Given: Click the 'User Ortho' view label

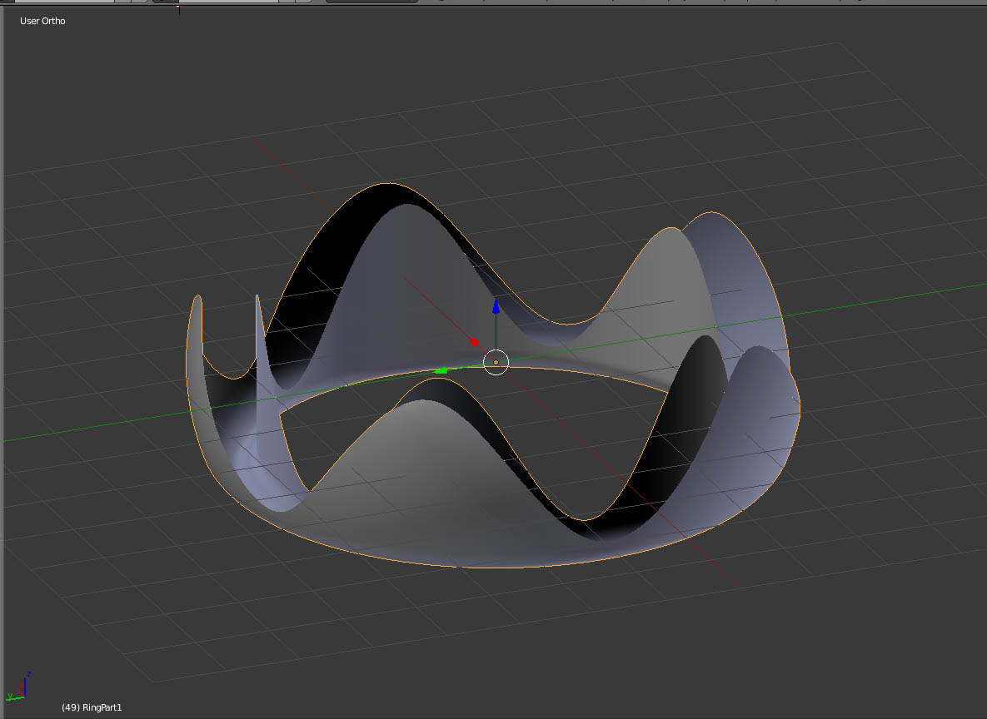Looking at the screenshot, I should point(42,21).
